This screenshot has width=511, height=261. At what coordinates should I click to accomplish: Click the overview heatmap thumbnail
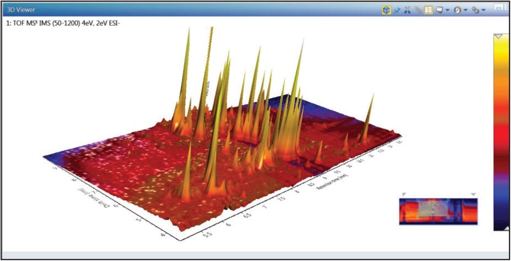click(x=438, y=211)
